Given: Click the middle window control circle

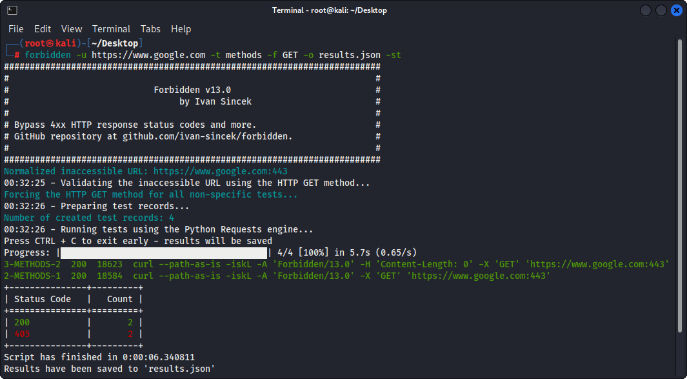Looking at the screenshot, I should [x=660, y=10].
